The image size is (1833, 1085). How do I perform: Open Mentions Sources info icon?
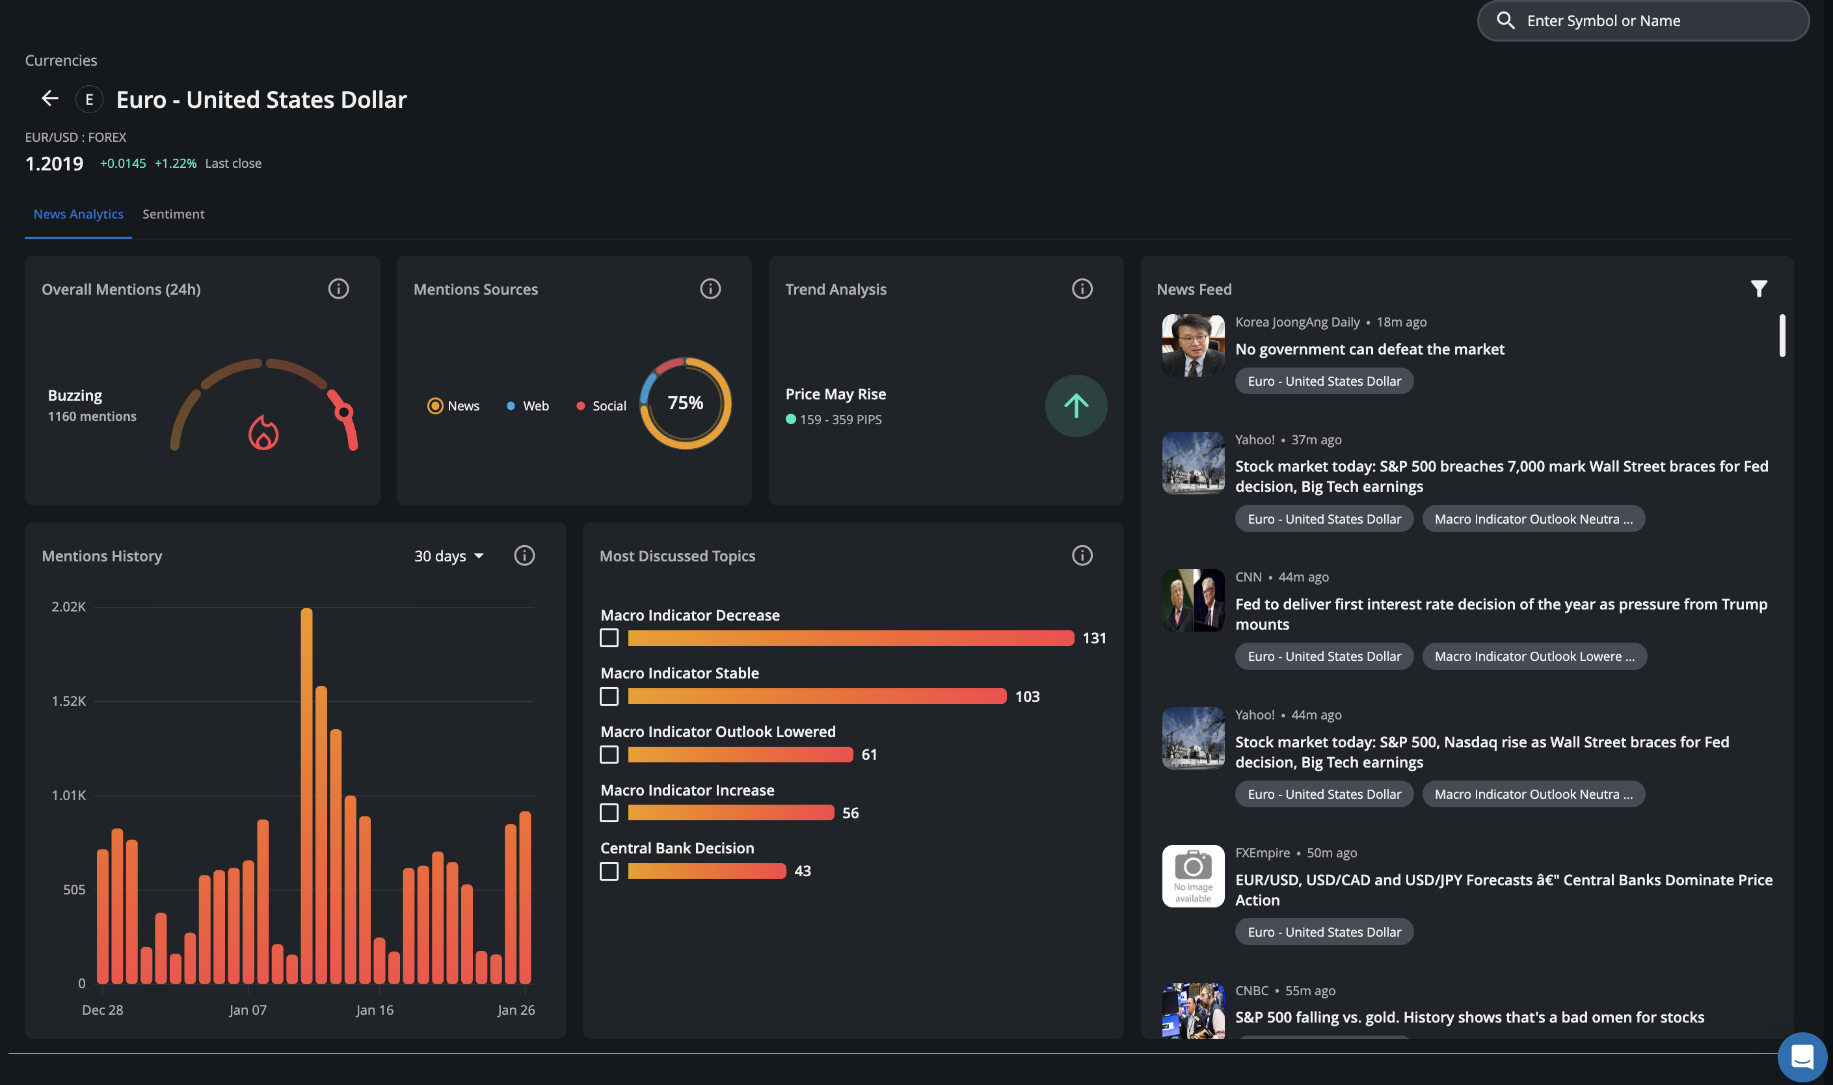coord(710,289)
